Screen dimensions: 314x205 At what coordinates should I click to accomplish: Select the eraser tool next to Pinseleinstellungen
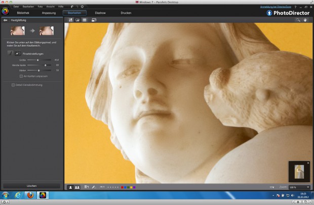(x=18, y=53)
